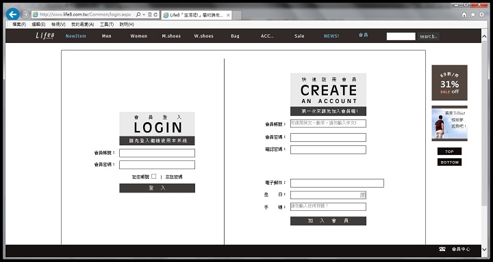This screenshot has width=493, height=262.
Task: Open the birthday calendar picker icon
Action: click(363, 195)
